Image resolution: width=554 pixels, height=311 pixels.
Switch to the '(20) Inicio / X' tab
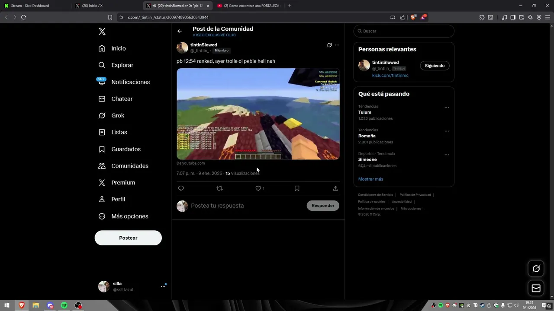(106, 6)
